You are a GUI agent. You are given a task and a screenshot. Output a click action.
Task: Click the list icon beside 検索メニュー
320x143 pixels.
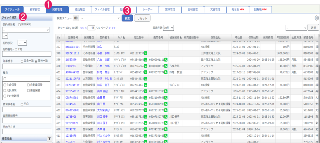[x=76, y=18]
